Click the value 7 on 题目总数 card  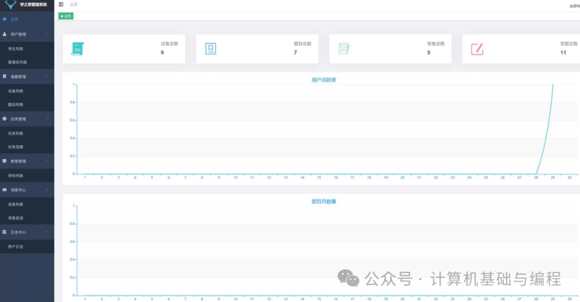click(x=295, y=53)
